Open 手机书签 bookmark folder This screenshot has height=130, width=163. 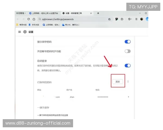[x=34, y=25]
